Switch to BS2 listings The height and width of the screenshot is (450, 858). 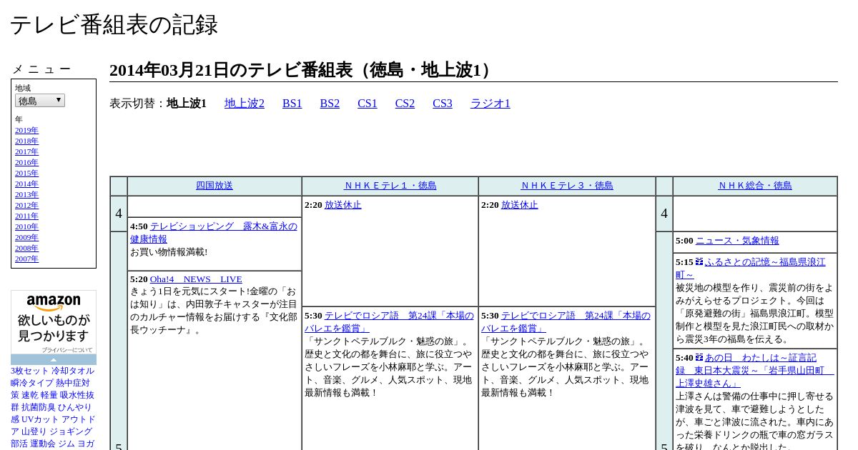pos(330,104)
